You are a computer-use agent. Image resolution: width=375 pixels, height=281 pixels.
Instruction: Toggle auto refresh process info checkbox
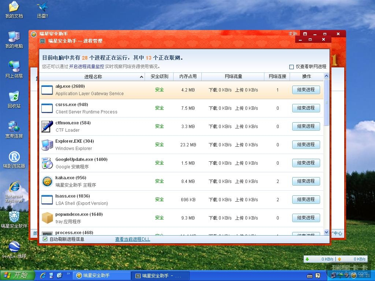[x=45, y=239]
